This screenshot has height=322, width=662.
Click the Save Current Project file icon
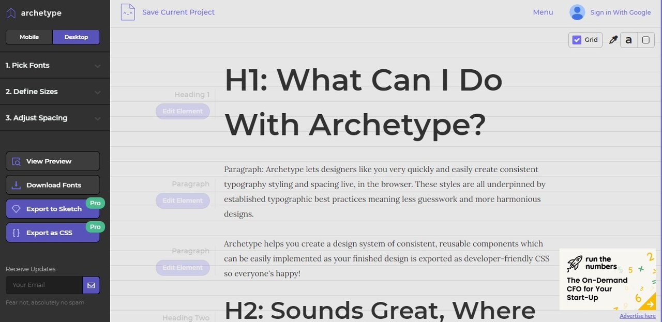click(x=128, y=12)
